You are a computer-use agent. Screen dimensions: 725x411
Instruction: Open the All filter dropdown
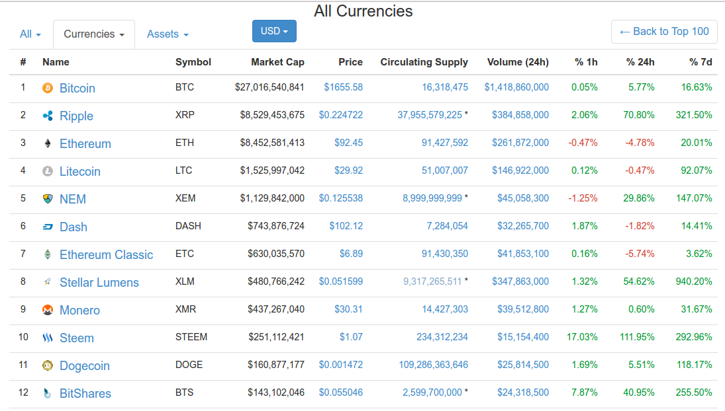click(x=30, y=34)
